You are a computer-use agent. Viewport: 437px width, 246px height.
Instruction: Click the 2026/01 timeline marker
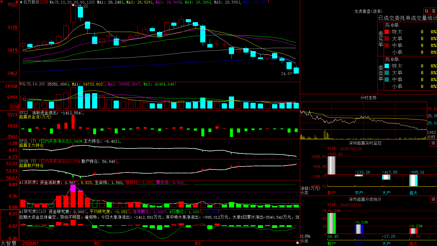click(x=31, y=243)
